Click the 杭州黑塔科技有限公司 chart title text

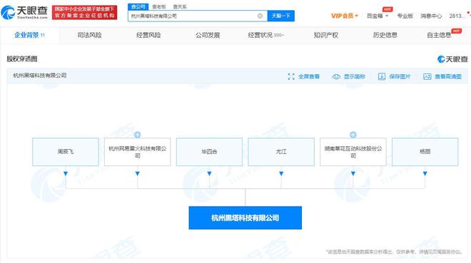(40, 76)
